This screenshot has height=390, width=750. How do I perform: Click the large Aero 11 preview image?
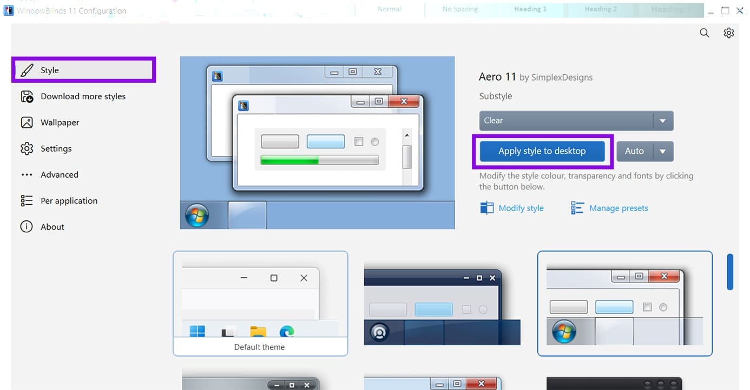(317, 142)
